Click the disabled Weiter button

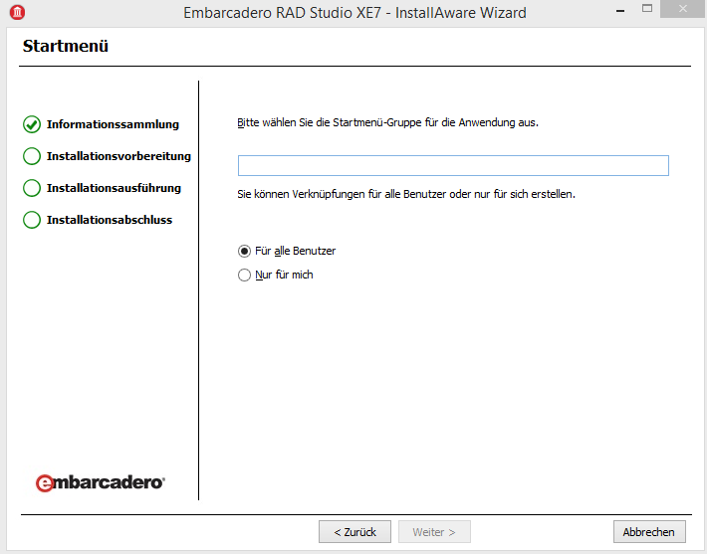pyautogui.click(x=434, y=532)
